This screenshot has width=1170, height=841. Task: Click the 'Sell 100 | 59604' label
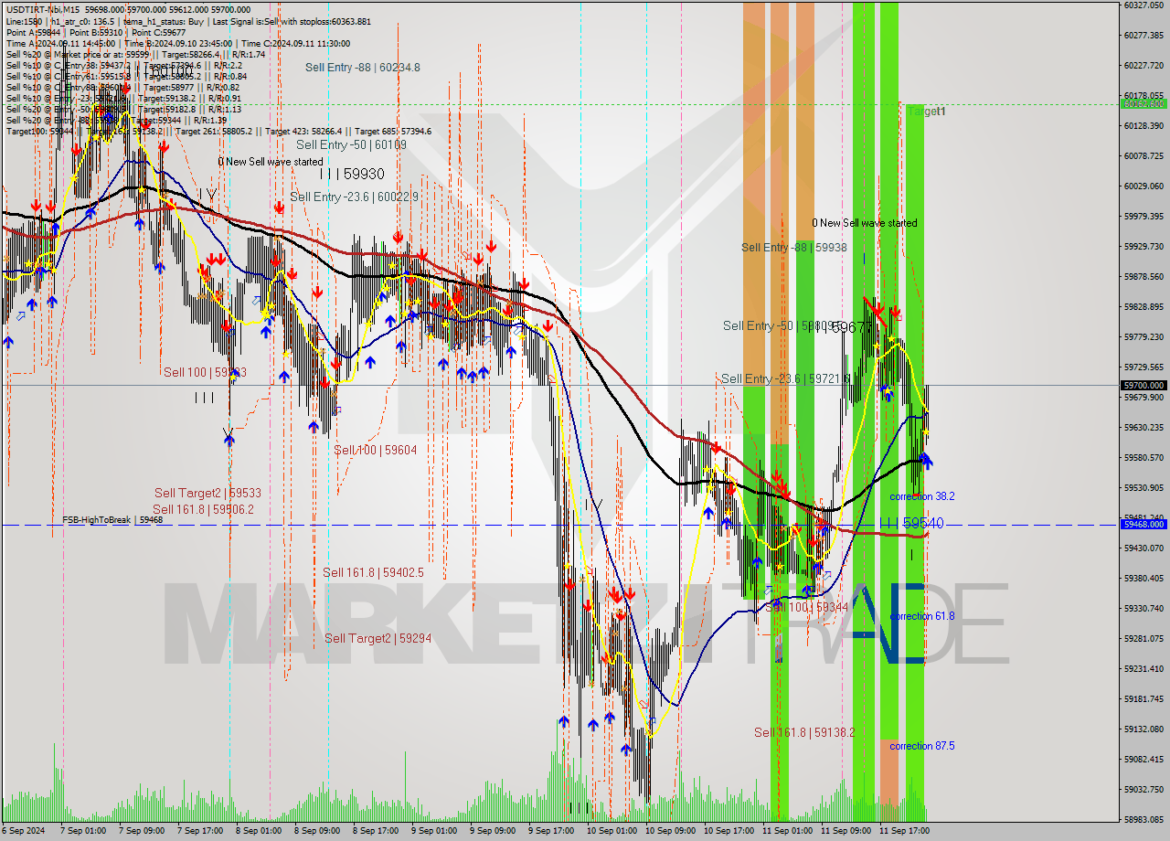click(x=375, y=450)
